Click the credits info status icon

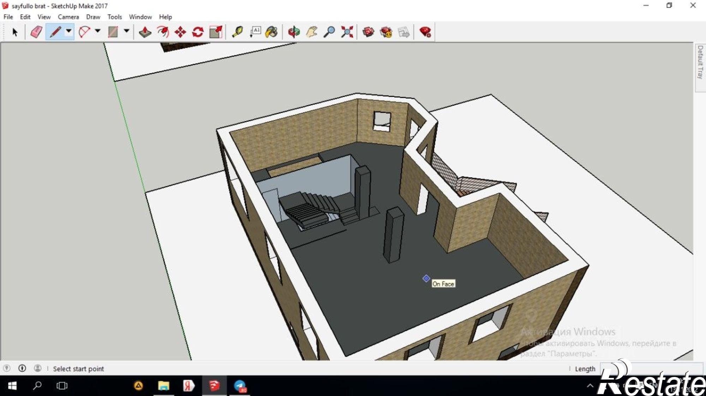point(22,368)
